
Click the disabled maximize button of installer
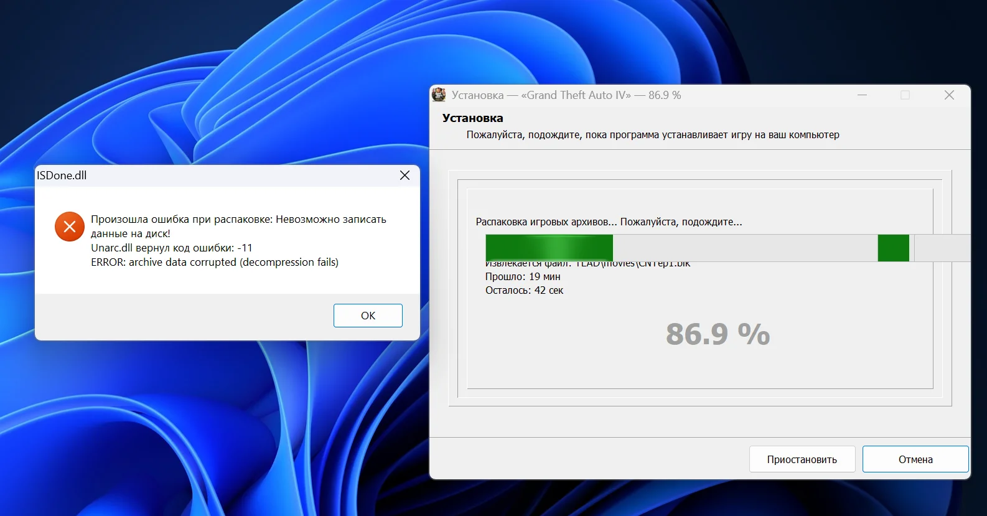[905, 95]
